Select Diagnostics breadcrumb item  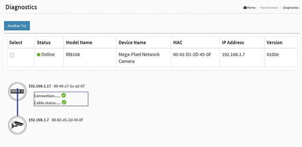[291, 8]
